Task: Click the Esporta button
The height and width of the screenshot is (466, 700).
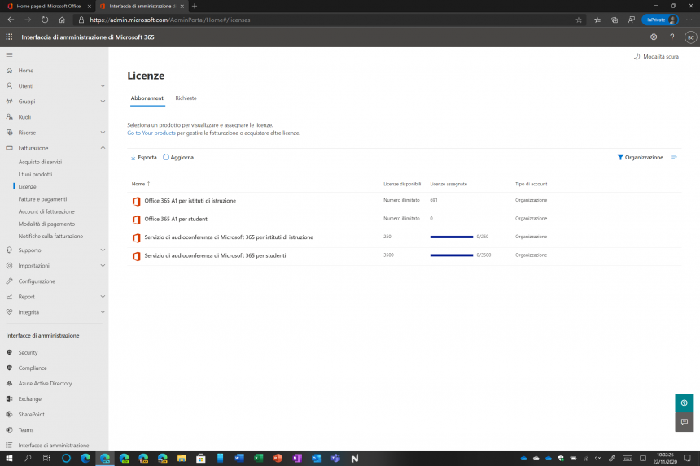Action: pyautogui.click(x=143, y=158)
